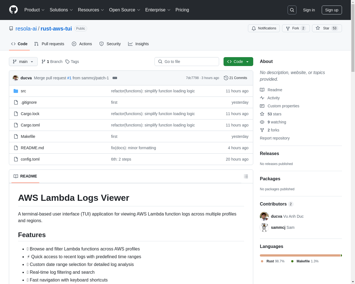Click ducva's avatar in latest commit
Viewport: 355px width, 284px height.
click(16, 78)
